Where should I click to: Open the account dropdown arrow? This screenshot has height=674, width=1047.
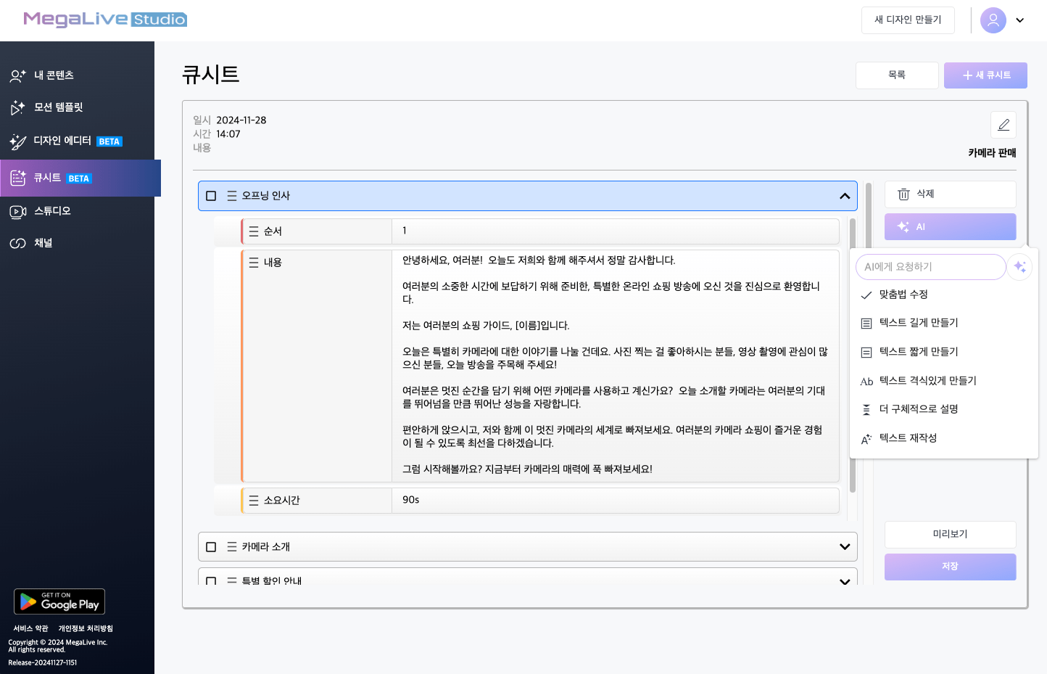click(1019, 20)
